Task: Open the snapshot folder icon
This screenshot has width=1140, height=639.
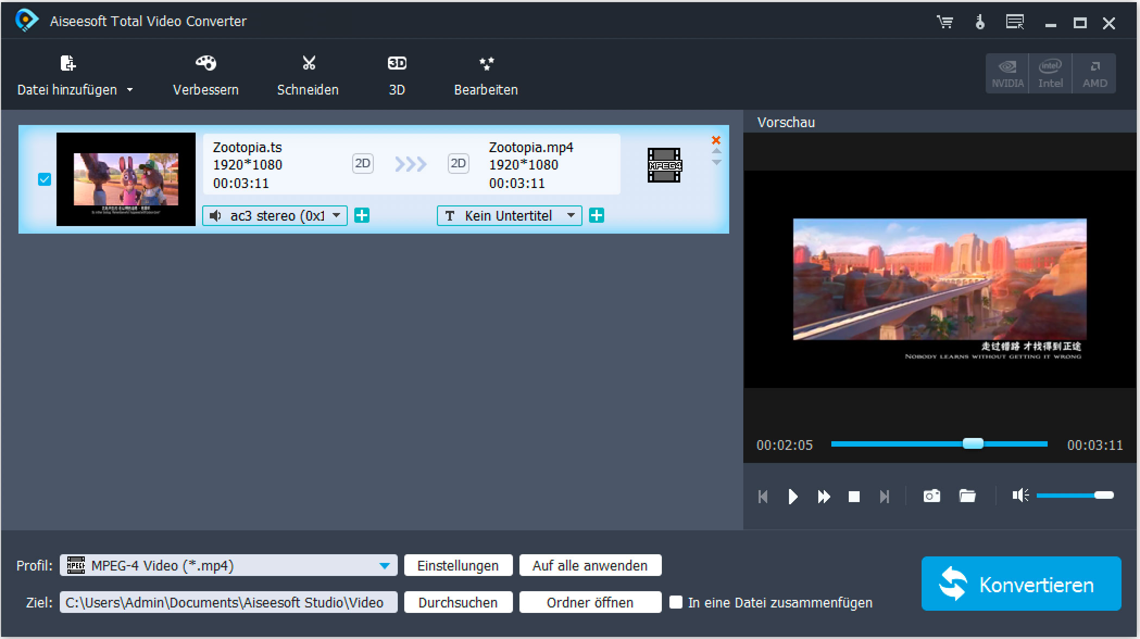Action: click(x=967, y=496)
